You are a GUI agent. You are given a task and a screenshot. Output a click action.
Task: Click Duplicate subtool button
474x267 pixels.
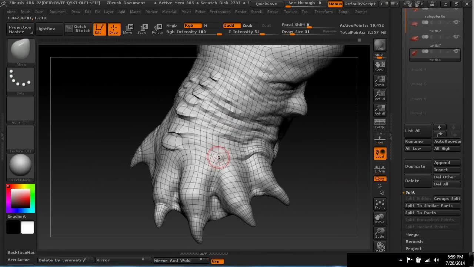click(418, 166)
